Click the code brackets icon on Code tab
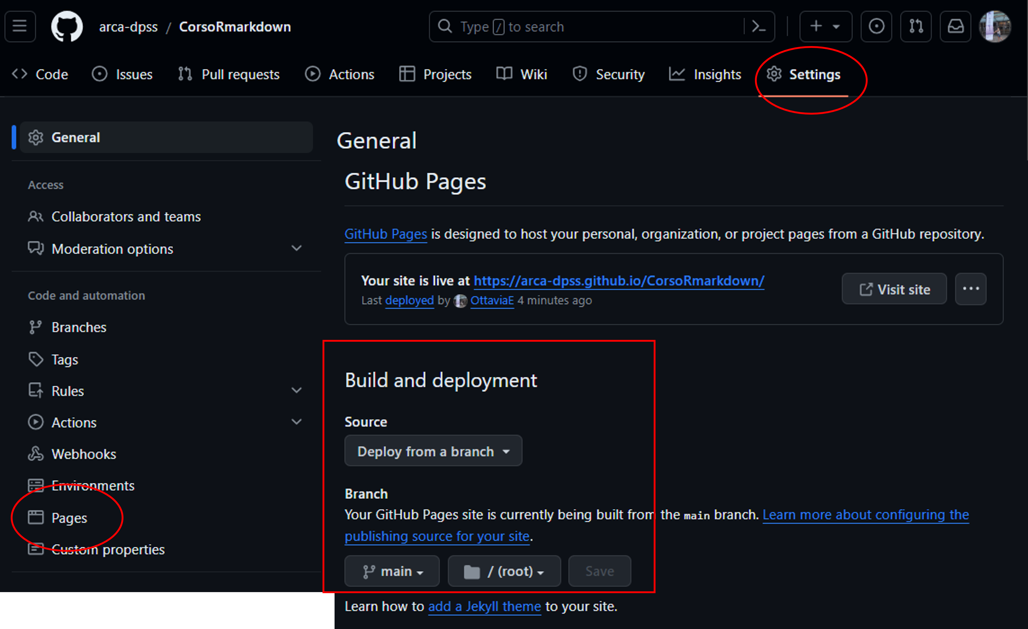1028x629 pixels. coord(19,74)
